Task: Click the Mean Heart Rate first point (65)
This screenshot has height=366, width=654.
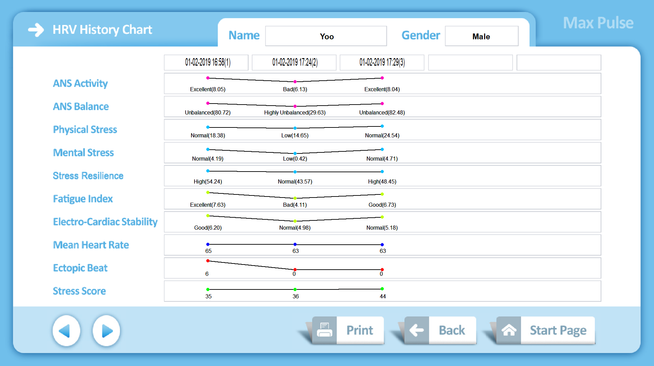Action: tap(208, 244)
